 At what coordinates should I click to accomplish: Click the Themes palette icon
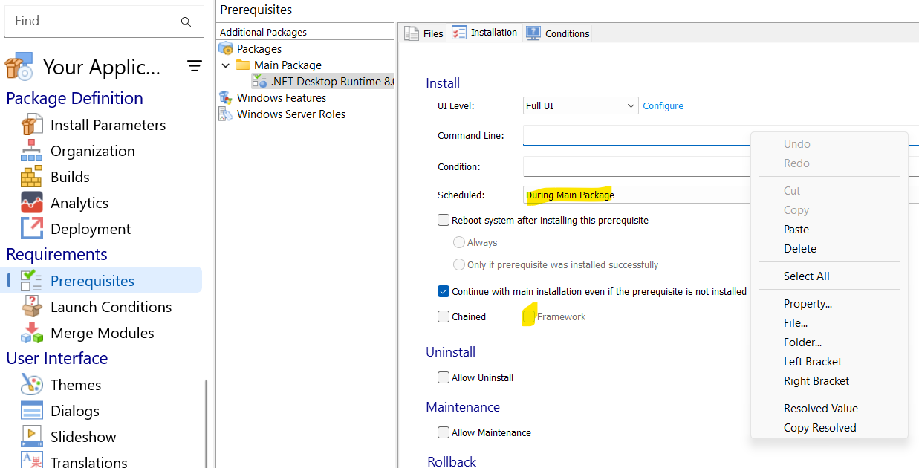(x=32, y=385)
